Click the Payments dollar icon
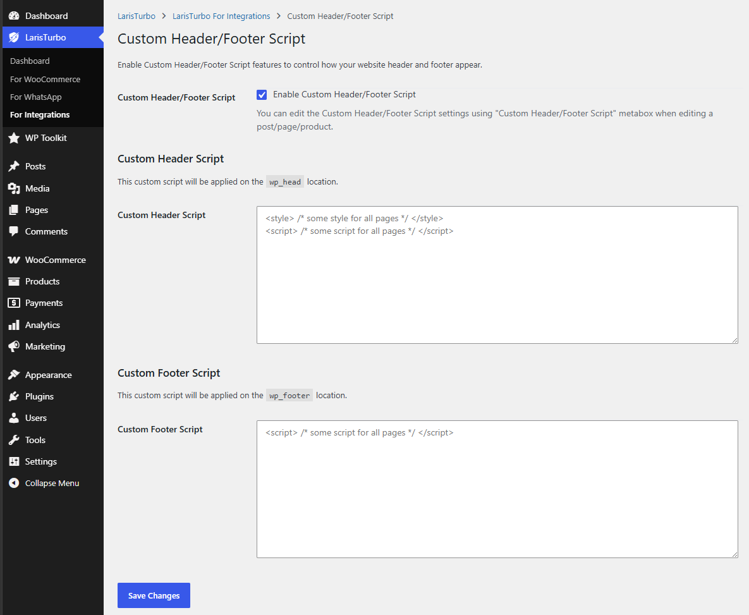The width and height of the screenshot is (749, 615). 14,303
